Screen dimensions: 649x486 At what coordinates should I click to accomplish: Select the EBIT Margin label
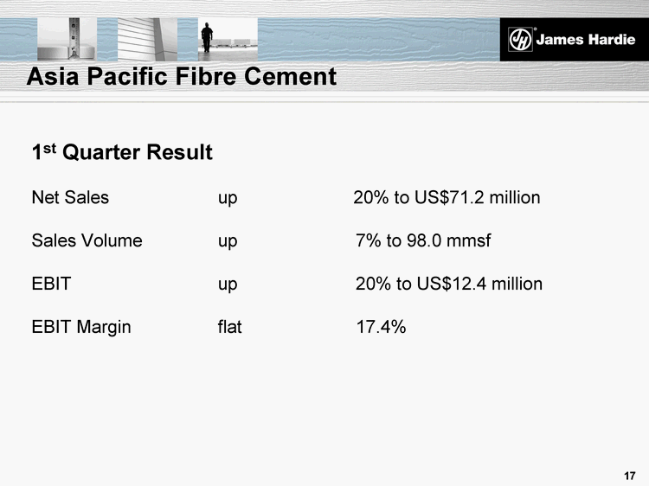pyautogui.click(x=81, y=327)
